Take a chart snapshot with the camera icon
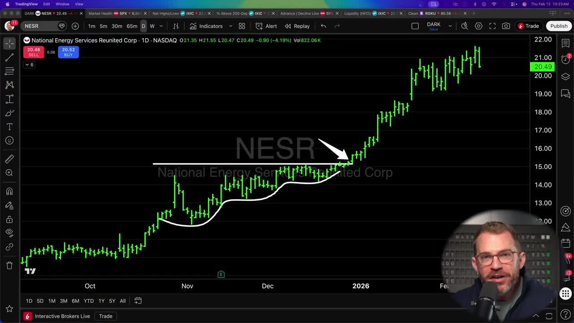The width and height of the screenshot is (574, 323). pyautogui.click(x=506, y=26)
